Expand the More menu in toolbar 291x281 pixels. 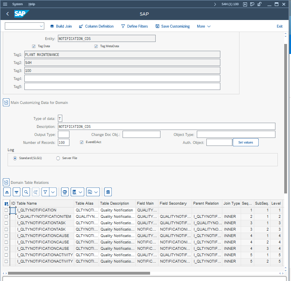pos(204,26)
